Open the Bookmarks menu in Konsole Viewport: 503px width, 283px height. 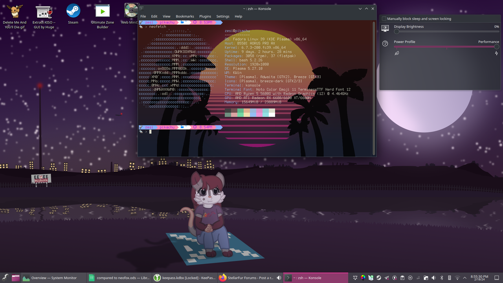pyautogui.click(x=185, y=17)
